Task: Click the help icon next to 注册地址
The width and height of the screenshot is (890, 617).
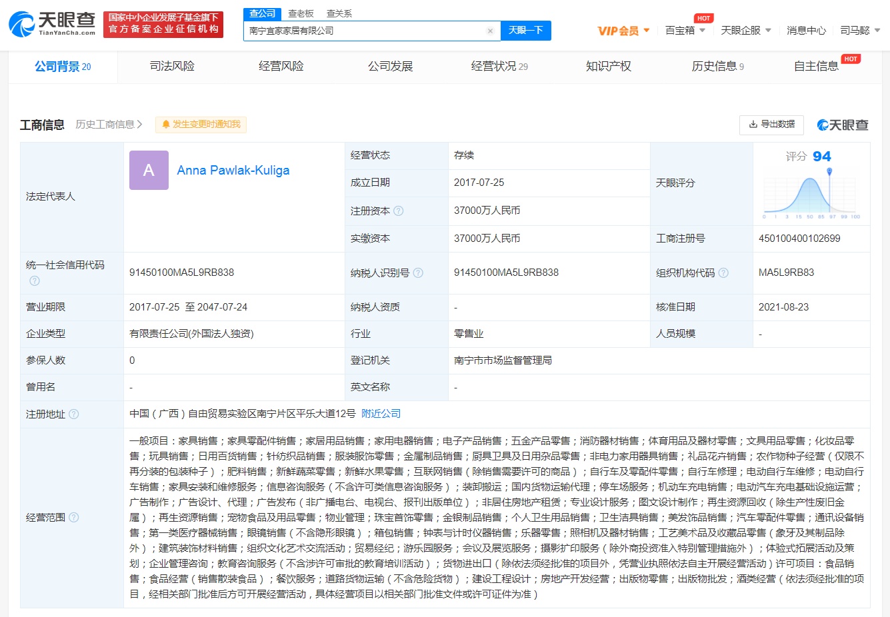Action: (74, 414)
